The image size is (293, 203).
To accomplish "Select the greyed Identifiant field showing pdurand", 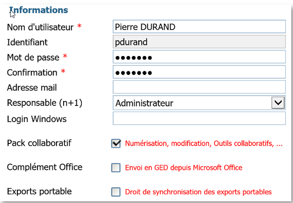I will tap(199, 42).
